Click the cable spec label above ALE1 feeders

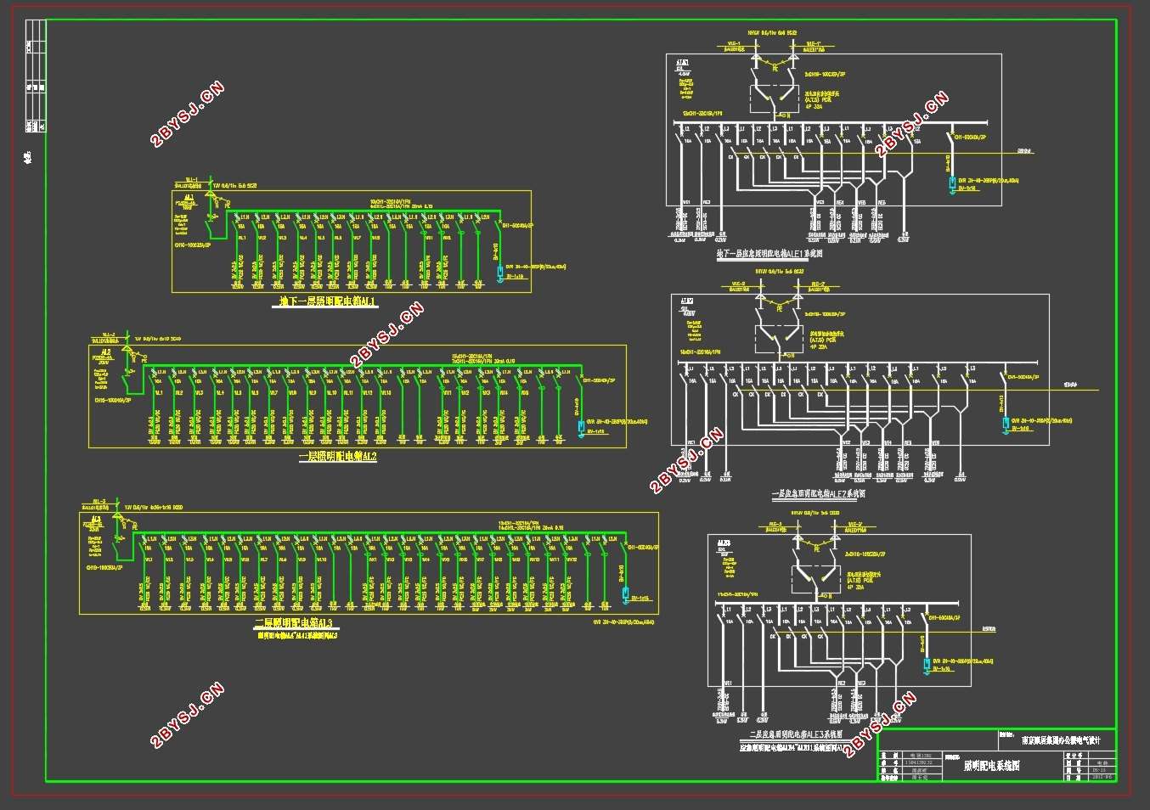771,34
